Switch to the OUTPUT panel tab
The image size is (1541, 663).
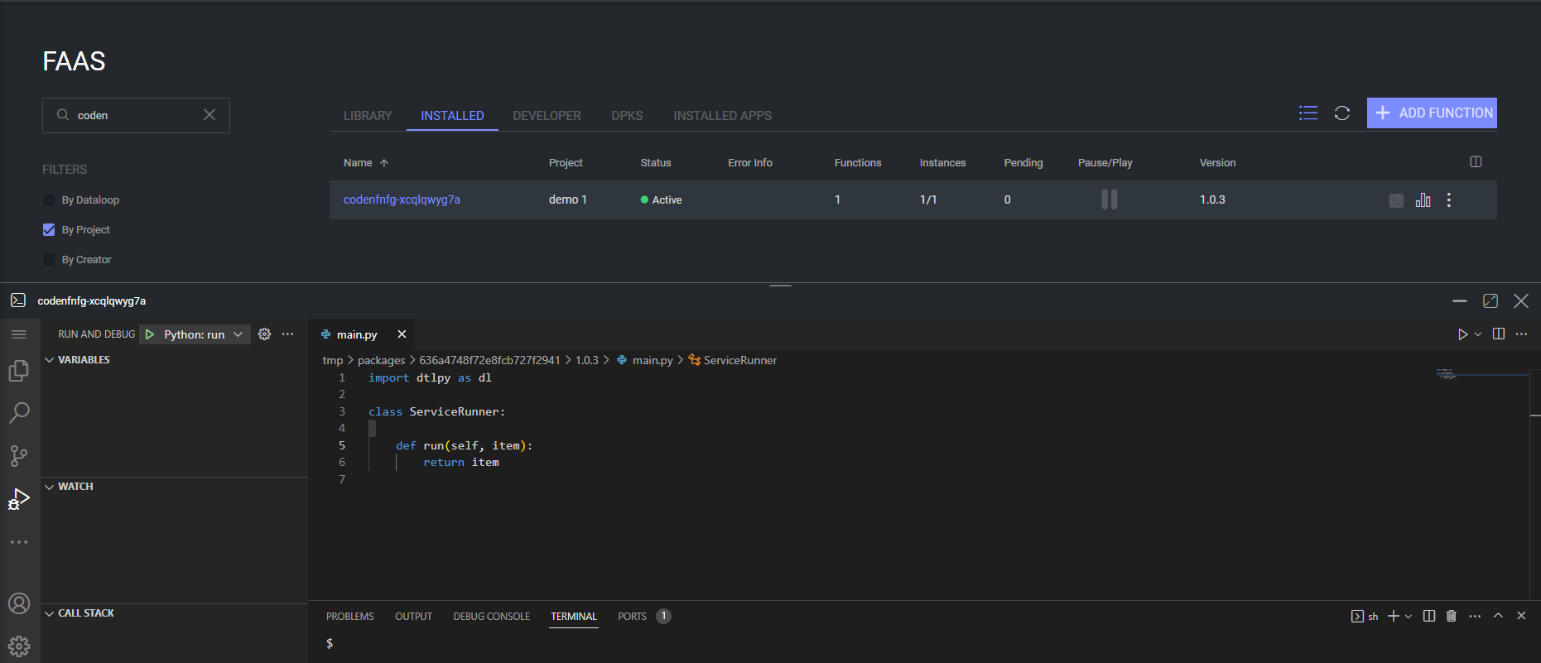(x=414, y=617)
